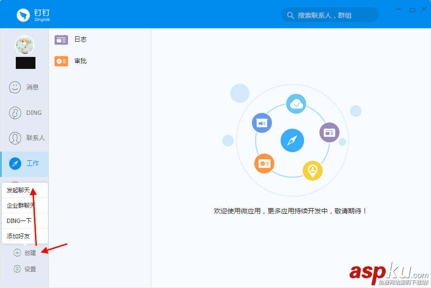Click the 消息 label in sidebar
The height and width of the screenshot is (288, 431).
pyautogui.click(x=33, y=87)
